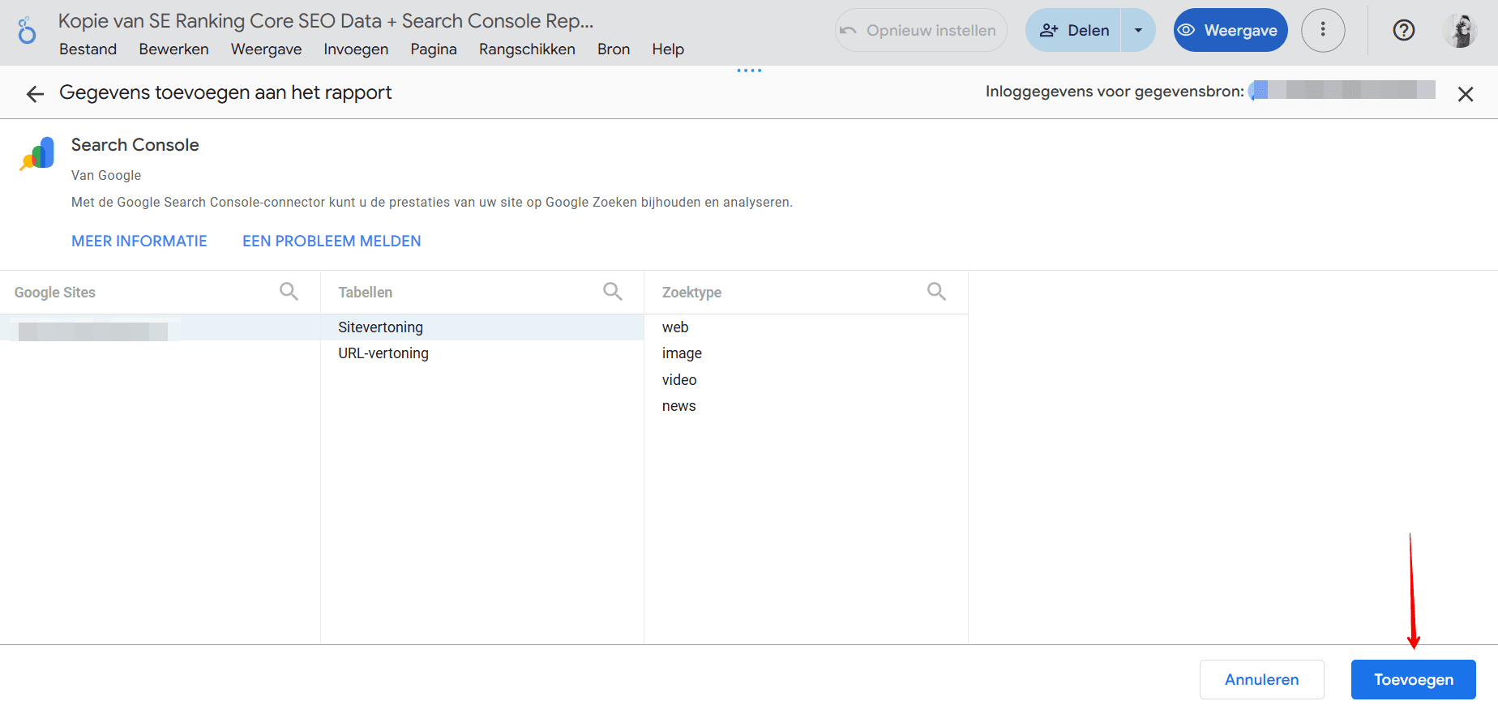Click the four-dot drag handle below the toolbar
Viewport: 1498px width, 714px height.
749,71
